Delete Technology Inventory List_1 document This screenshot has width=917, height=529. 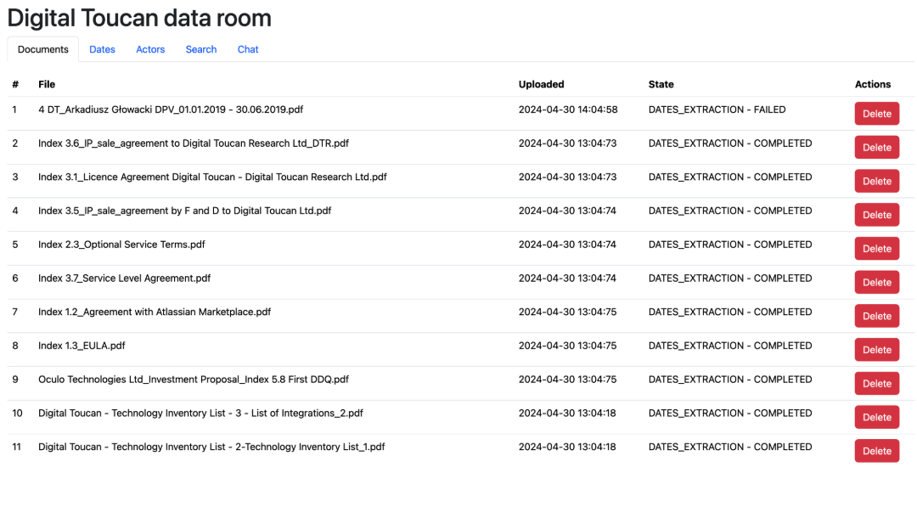click(x=876, y=451)
